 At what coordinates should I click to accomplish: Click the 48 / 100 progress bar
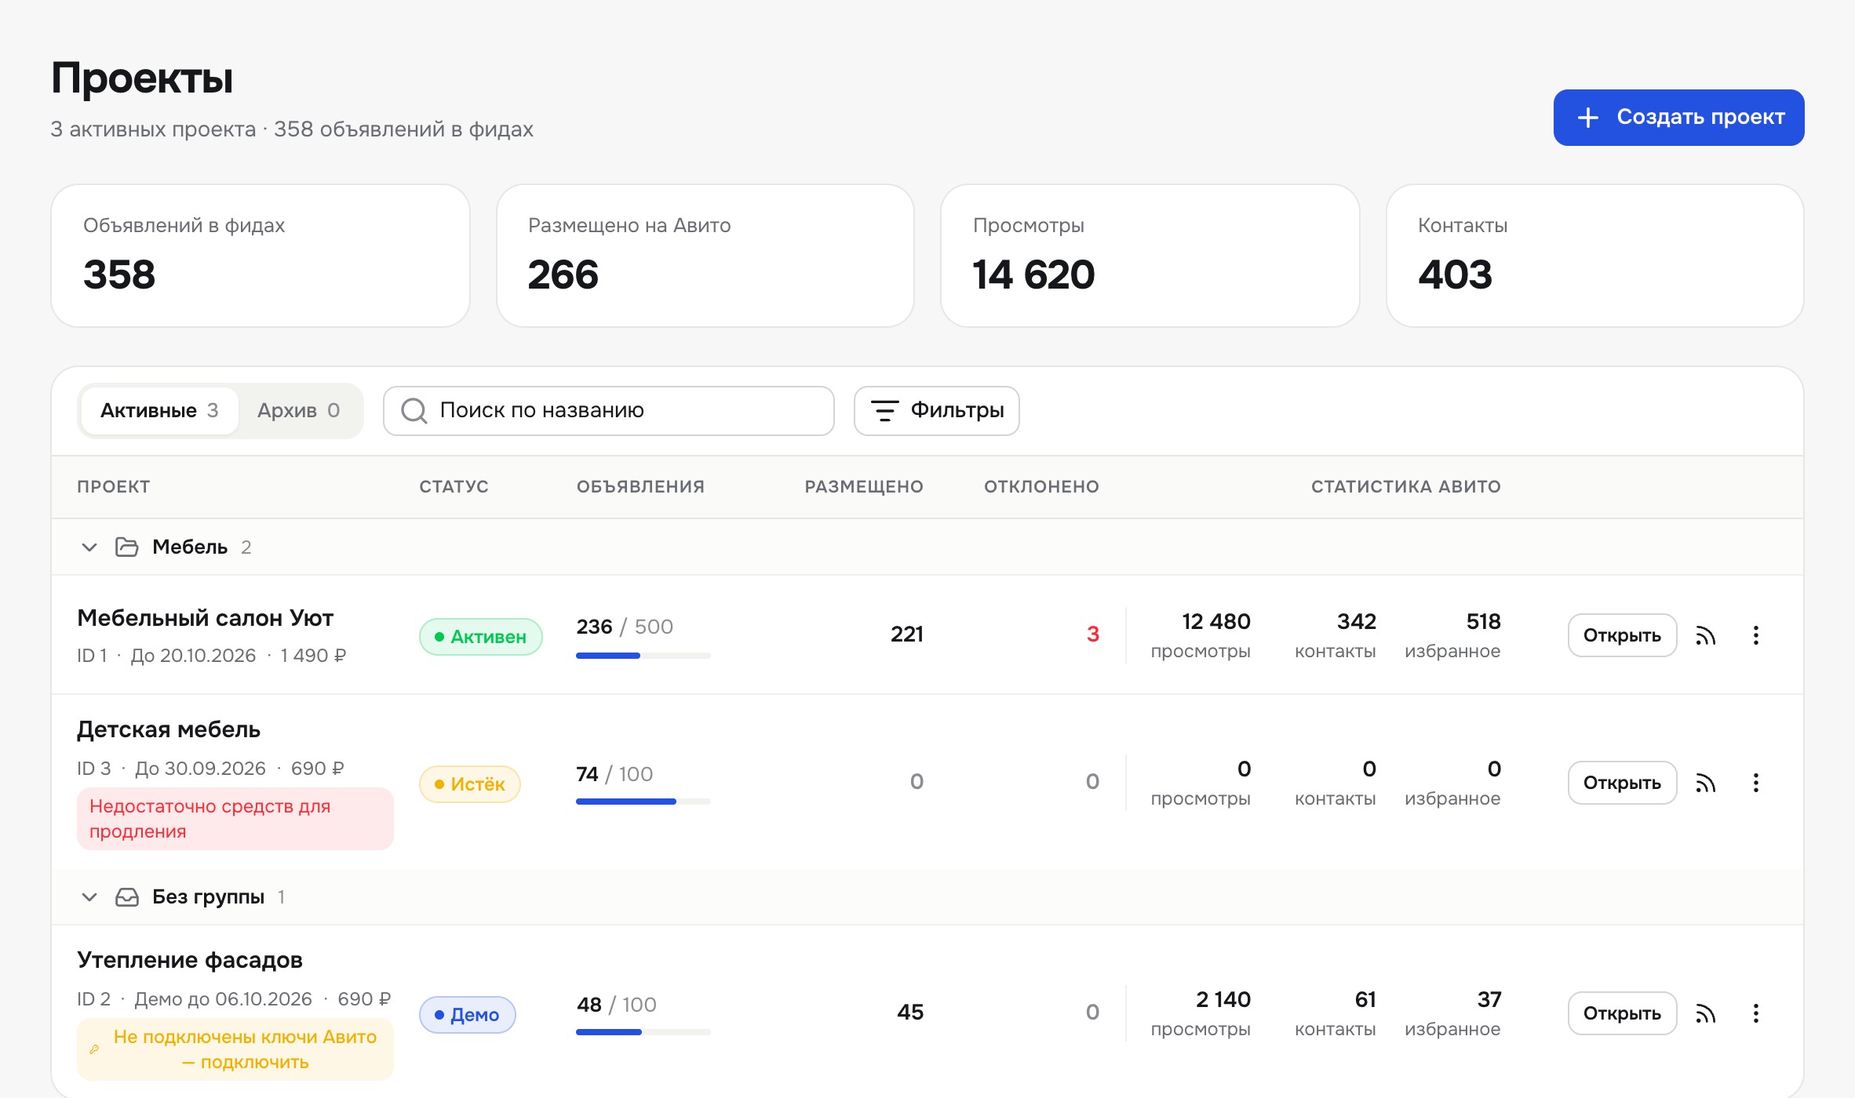pyautogui.click(x=643, y=1032)
